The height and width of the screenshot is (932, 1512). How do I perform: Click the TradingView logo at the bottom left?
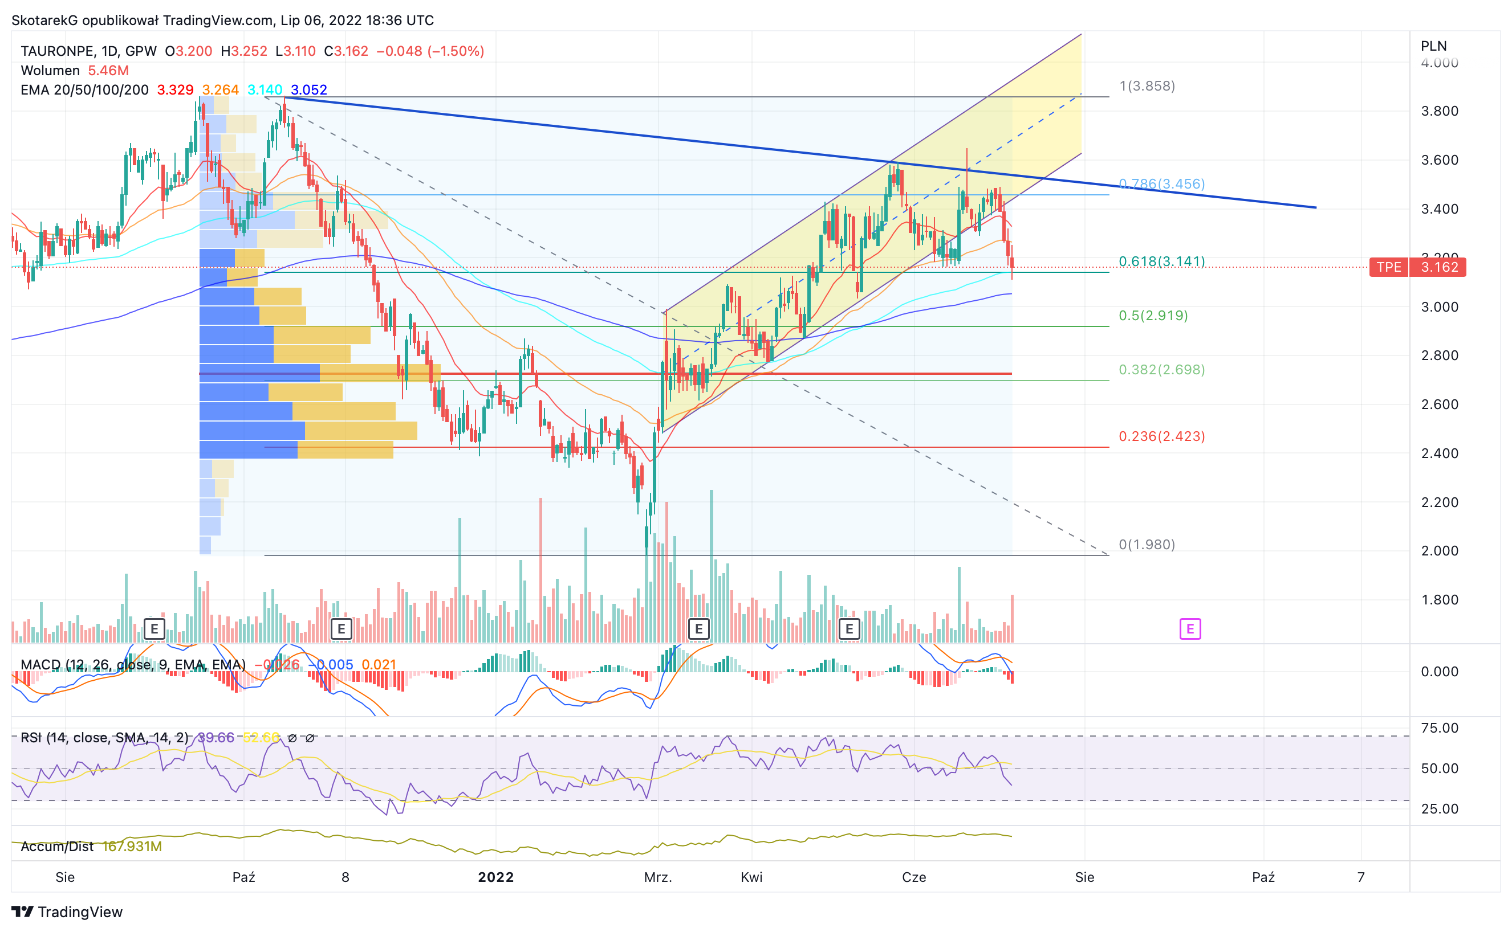click(67, 911)
